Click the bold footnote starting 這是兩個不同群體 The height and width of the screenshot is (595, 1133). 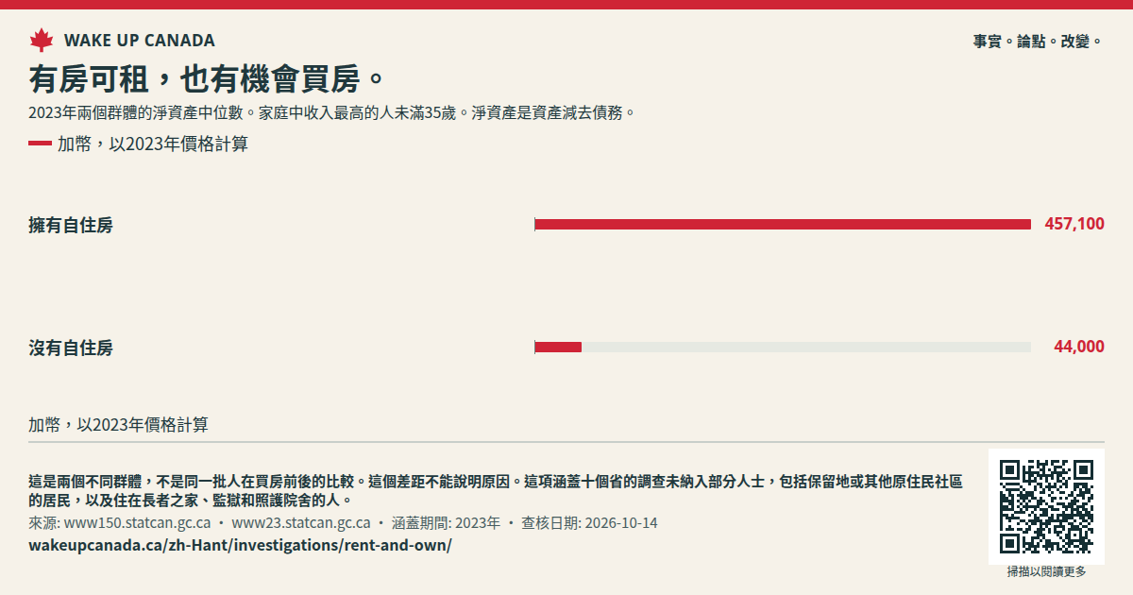[496, 491]
